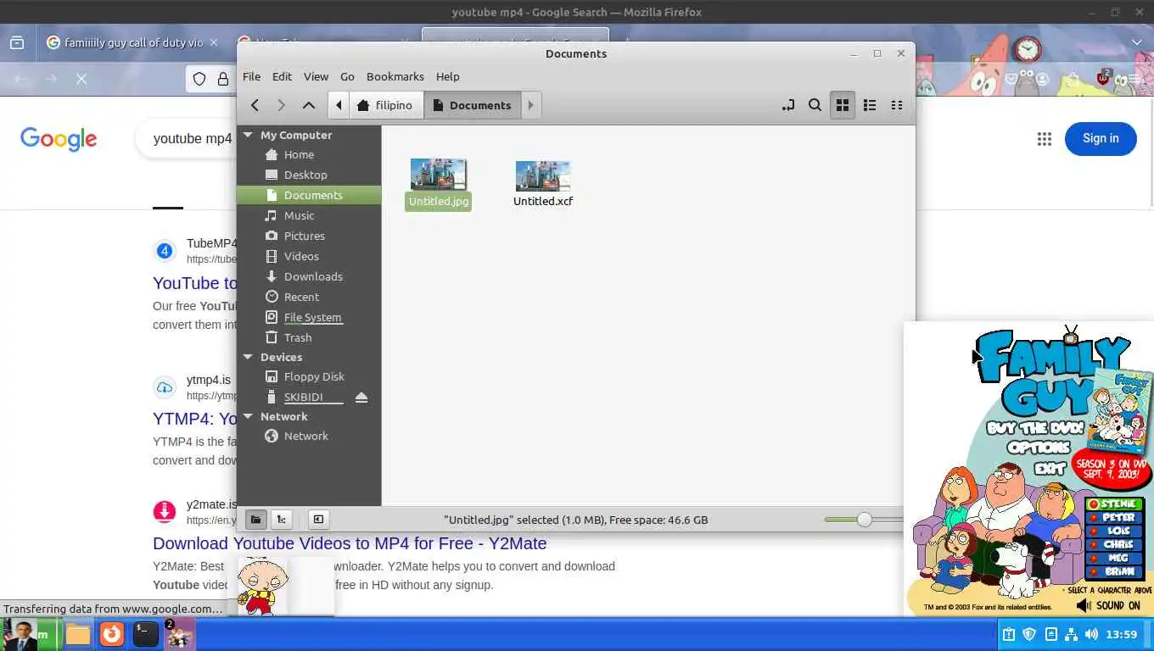Go up to the parent folder
The width and height of the screenshot is (1154, 651).
(x=309, y=105)
